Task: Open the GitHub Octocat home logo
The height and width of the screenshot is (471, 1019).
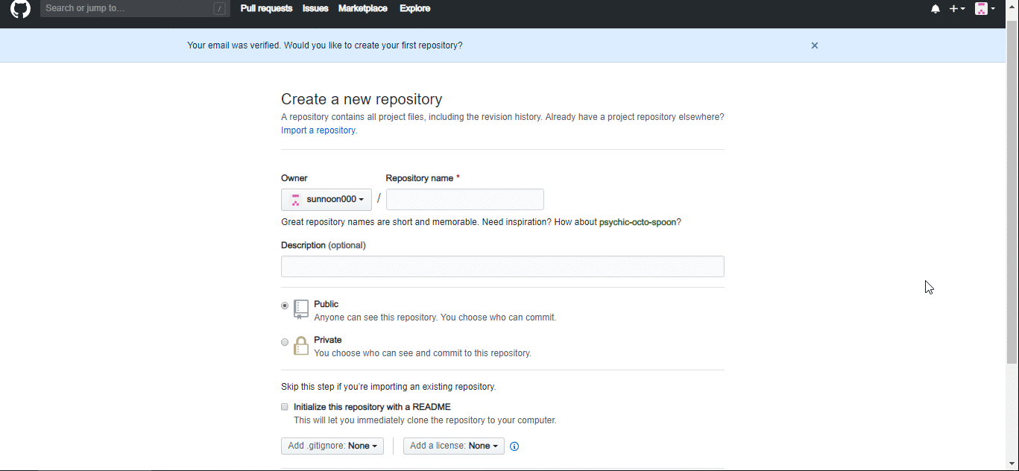Action: click(x=21, y=9)
